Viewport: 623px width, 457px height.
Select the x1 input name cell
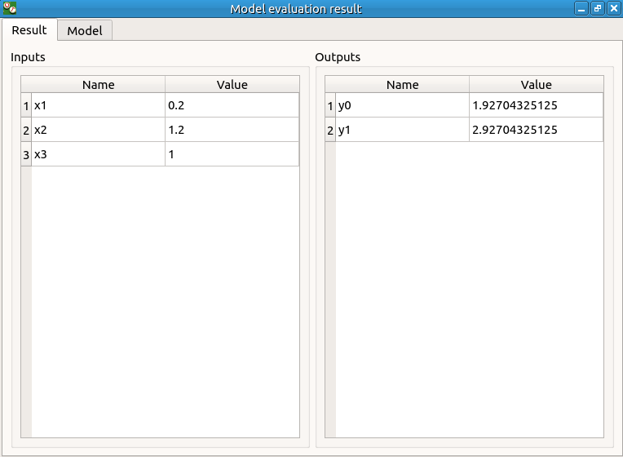tap(98, 105)
